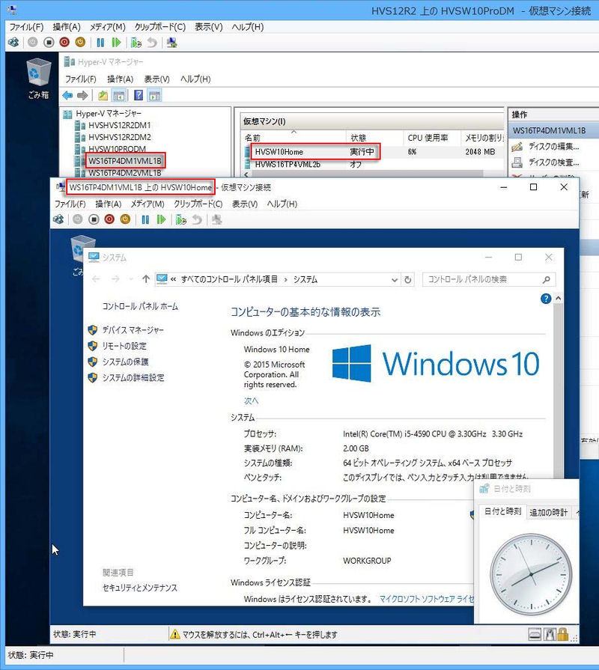Click orange Save icon in HVSW10Home connection toolbar

point(125,219)
